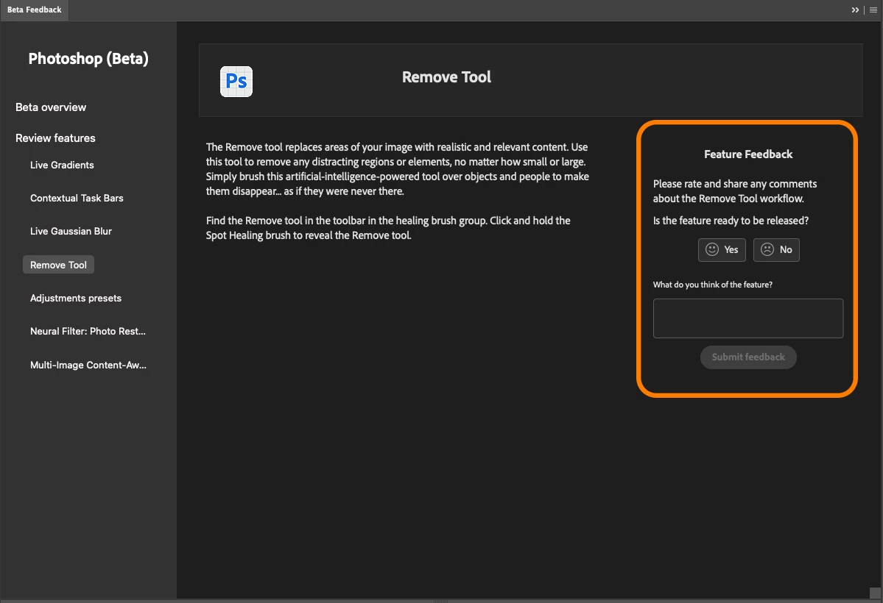The width and height of the screenshot is (883, 603).
Task: Open Live Gaussian Blur feature
Action: point(71,231)
